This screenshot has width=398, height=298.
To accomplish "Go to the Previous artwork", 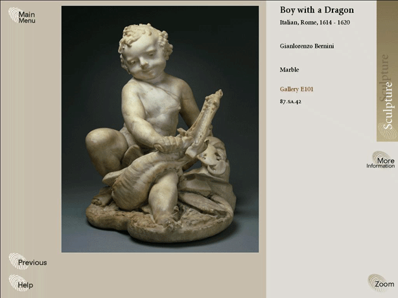I will (32, 262).
